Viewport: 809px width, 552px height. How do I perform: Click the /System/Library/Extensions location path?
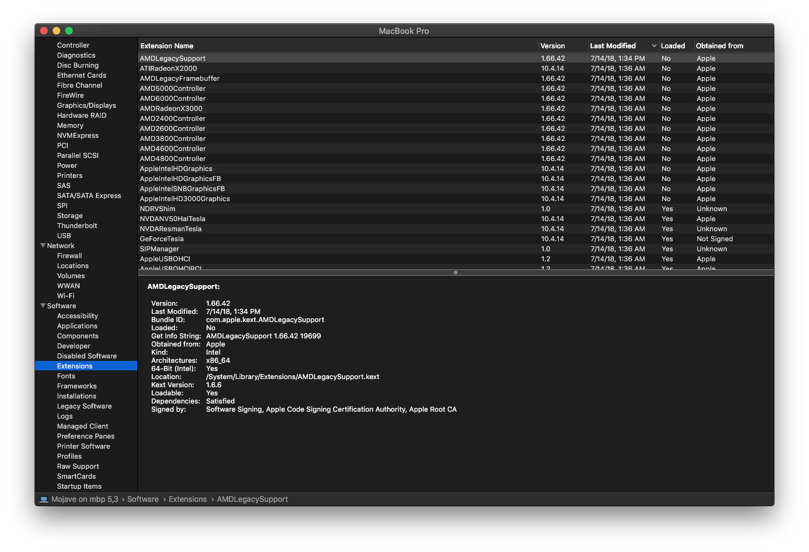293,377
